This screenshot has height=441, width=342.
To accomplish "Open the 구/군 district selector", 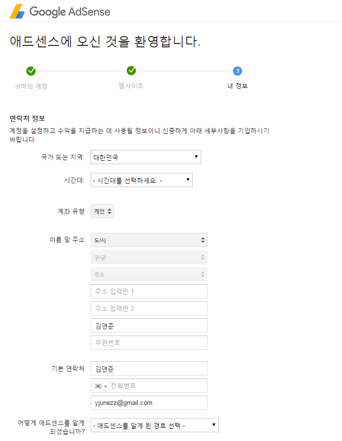I will point(149,257).
